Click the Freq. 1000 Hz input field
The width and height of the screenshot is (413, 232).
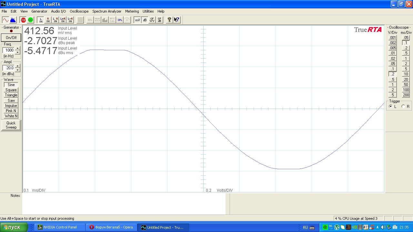(x=9, y=50)
